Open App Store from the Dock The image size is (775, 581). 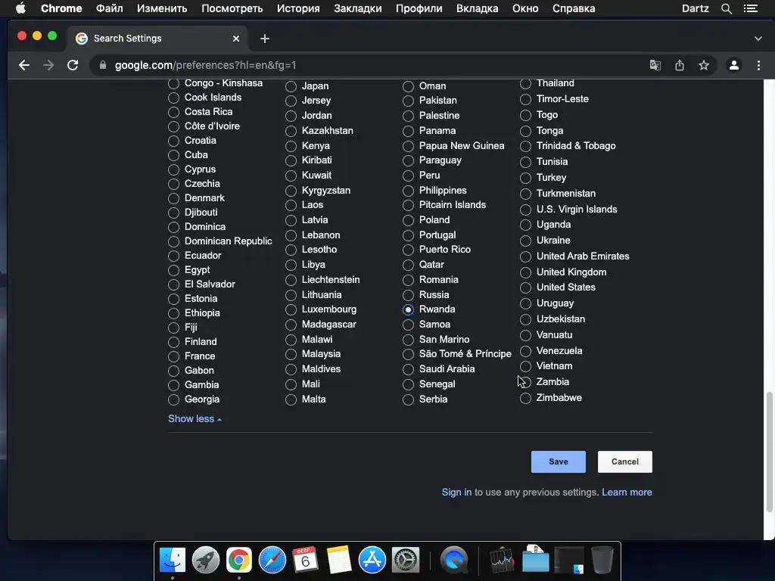372,561
